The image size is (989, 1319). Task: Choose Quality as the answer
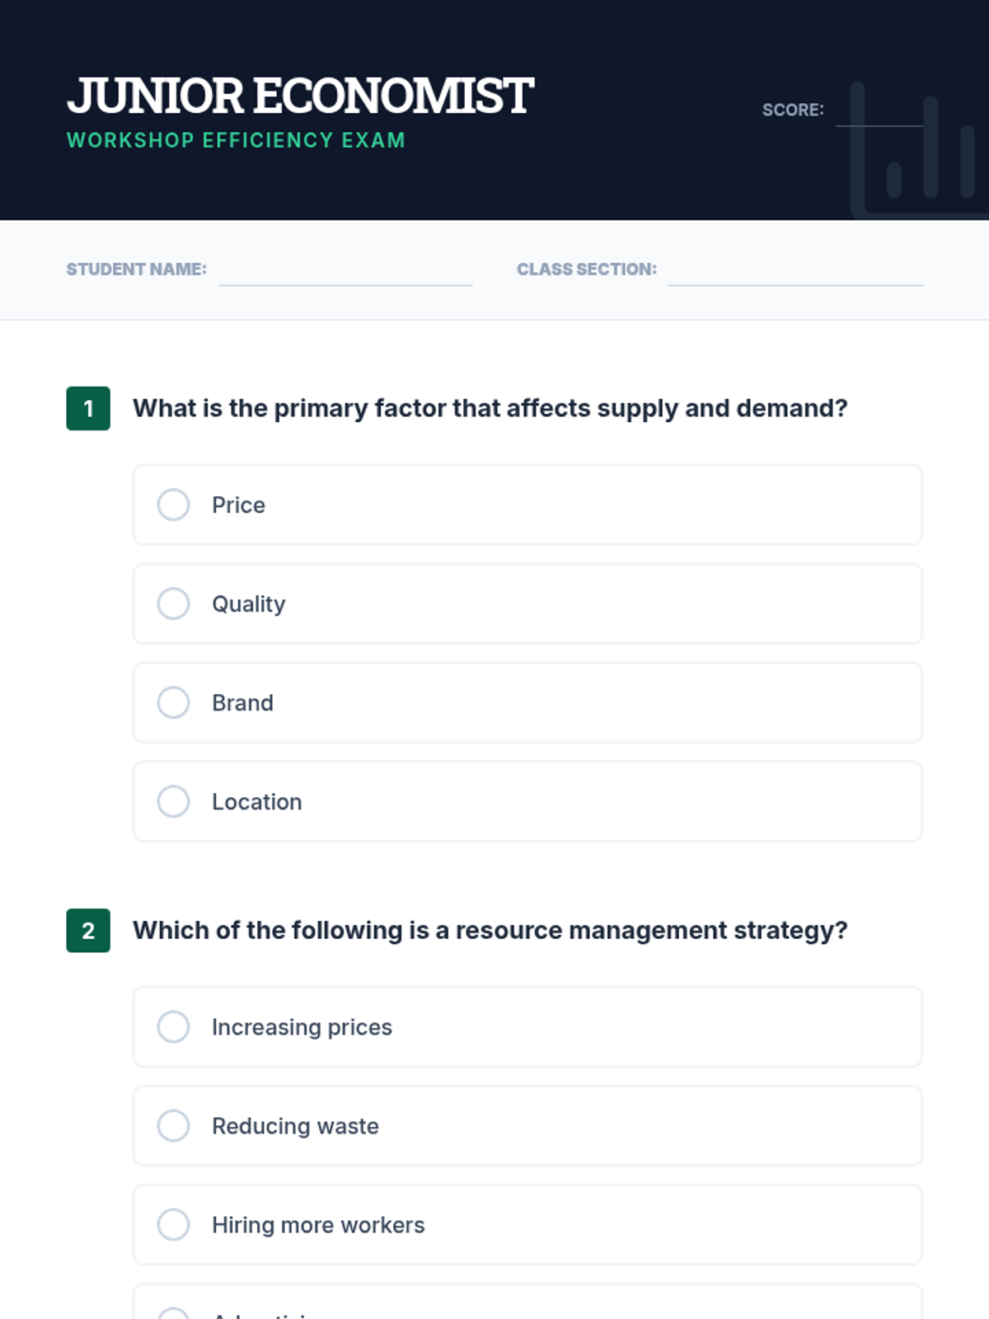click(x=174, y=603)
